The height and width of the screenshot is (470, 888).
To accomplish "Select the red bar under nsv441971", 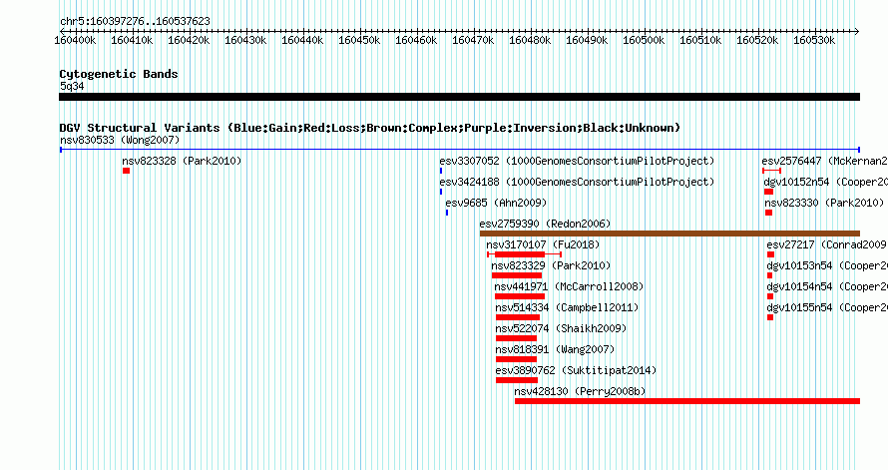I will pyautogui.click(x=520, y=296).
